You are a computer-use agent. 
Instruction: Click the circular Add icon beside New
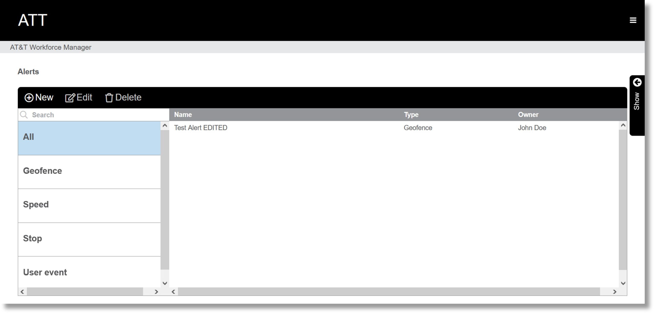click(x=29, y=97)
